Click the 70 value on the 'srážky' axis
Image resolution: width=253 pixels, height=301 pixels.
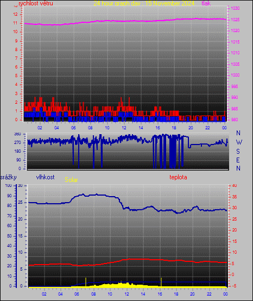tap(9, 216)
